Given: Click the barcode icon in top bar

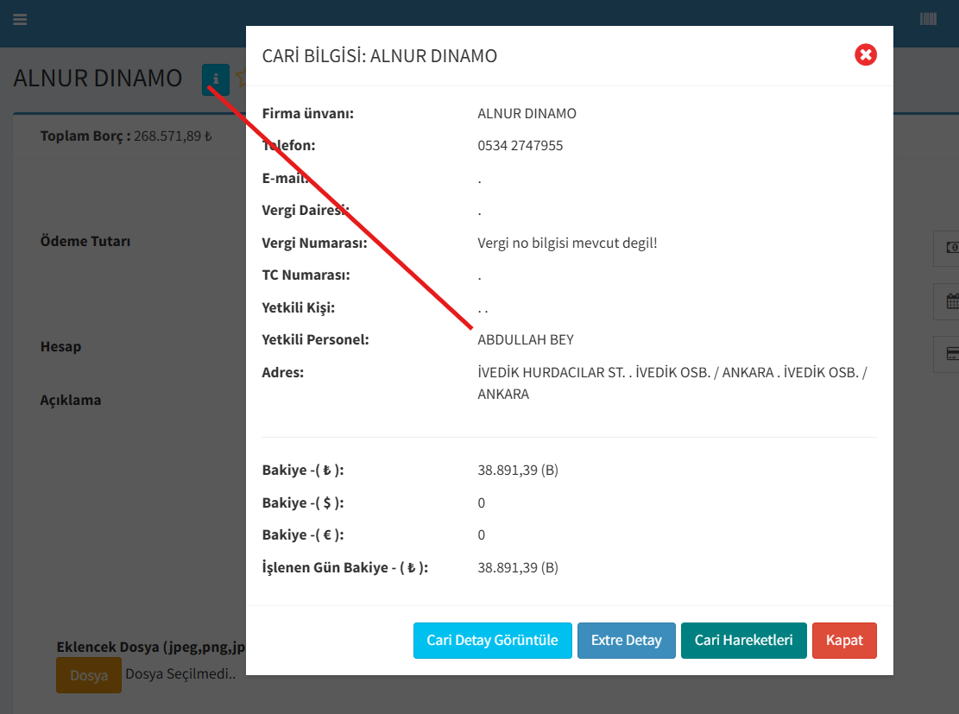Looking at the screenshot, I should pos(928,19).
